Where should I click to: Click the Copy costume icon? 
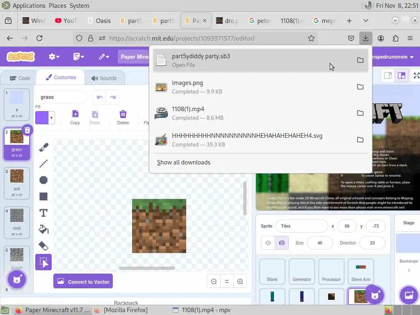pyautogui.click(x=75, y=117)
